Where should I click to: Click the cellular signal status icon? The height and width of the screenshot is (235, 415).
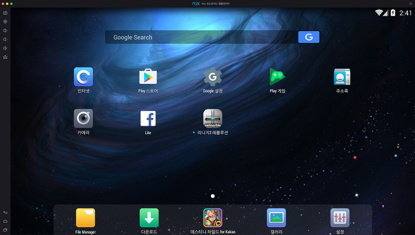386,13
